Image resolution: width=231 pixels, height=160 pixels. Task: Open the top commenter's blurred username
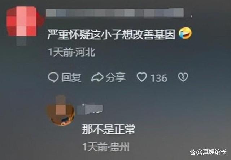point(115,13)
